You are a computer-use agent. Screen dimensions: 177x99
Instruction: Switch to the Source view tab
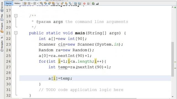click(9, 3)
